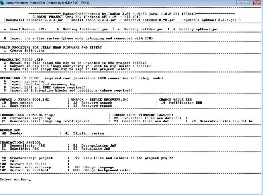Click the 'CHANGE VALUE EBR' heading
The height and width of the screenshot is (195, 263).
click(175, 99)
